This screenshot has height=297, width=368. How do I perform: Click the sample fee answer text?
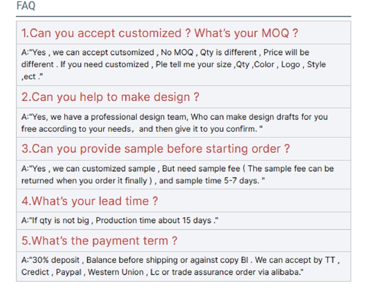coord(177,174)
